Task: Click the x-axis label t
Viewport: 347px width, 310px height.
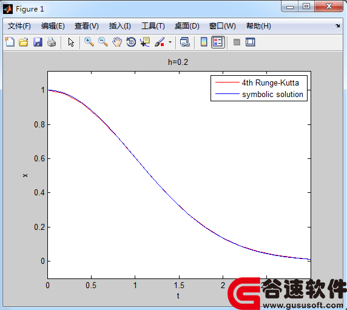Action: click(178, 296)
